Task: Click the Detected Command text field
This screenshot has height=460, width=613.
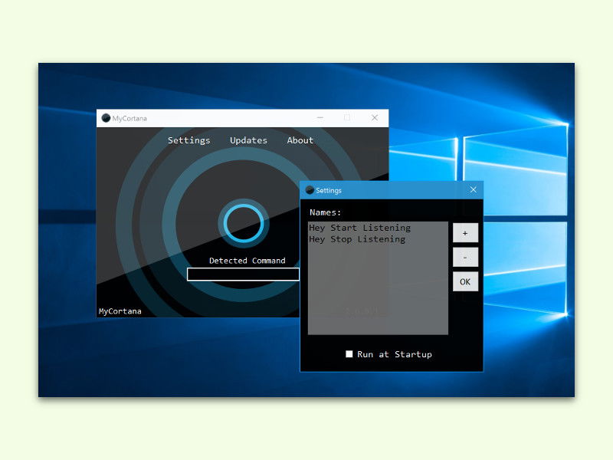Action: [x=243, y=274]
